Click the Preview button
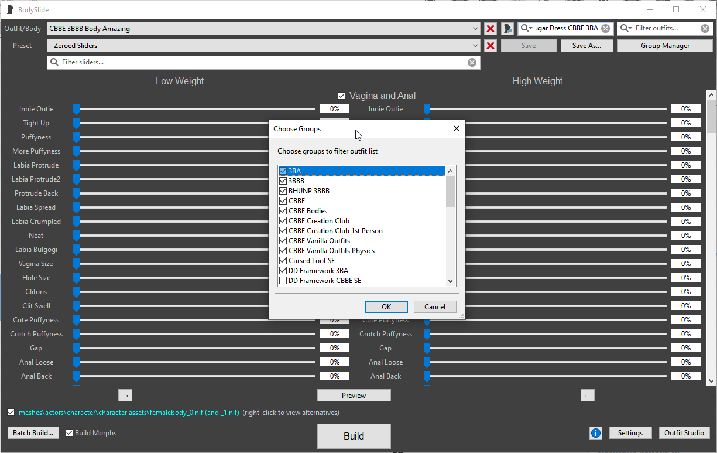The image size is (717, 453). coord(354,396)
